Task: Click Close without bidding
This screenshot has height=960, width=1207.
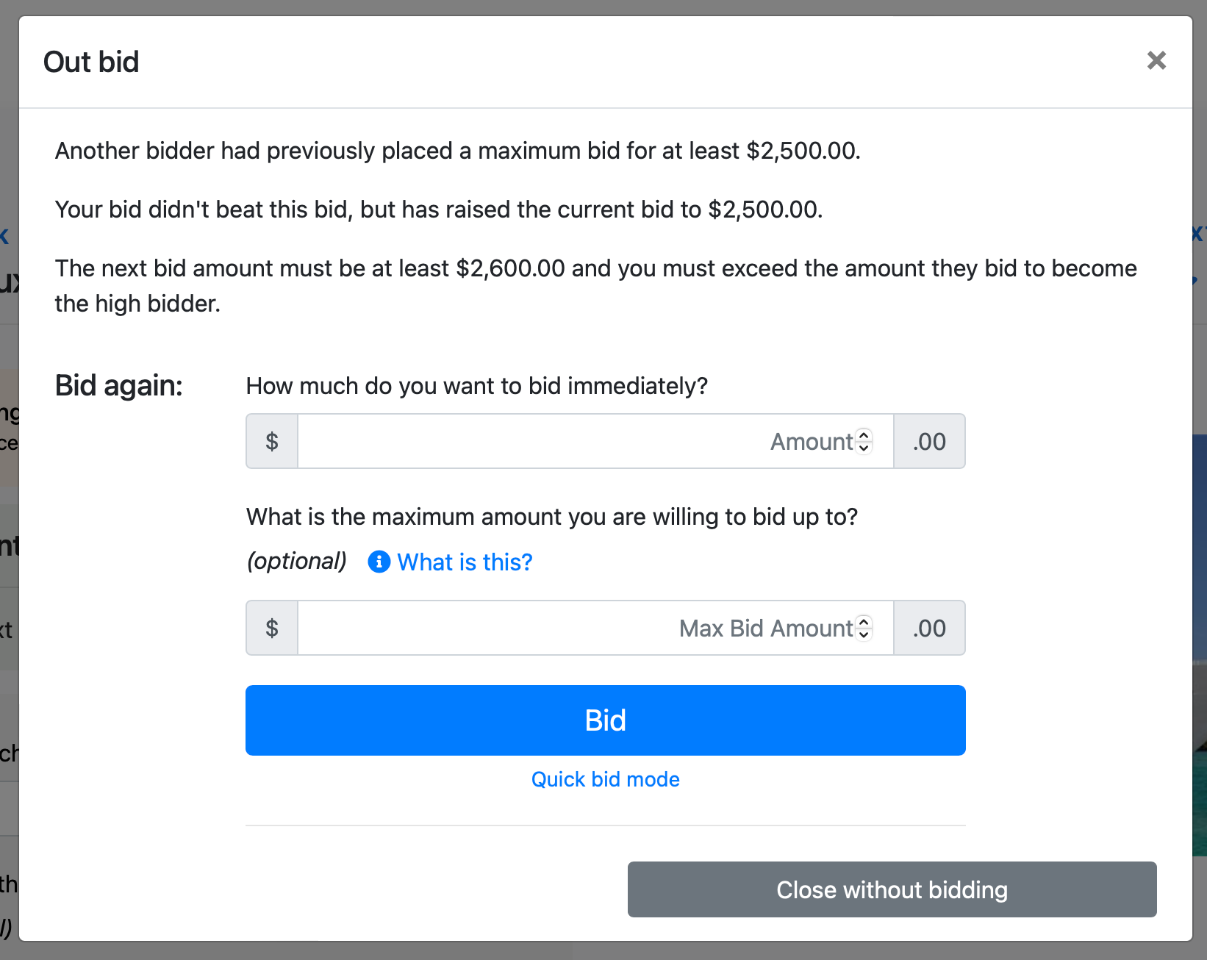Action: click(x=892, y=889)
